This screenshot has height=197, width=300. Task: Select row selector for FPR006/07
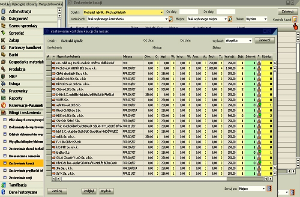click(x=48, y=95)
